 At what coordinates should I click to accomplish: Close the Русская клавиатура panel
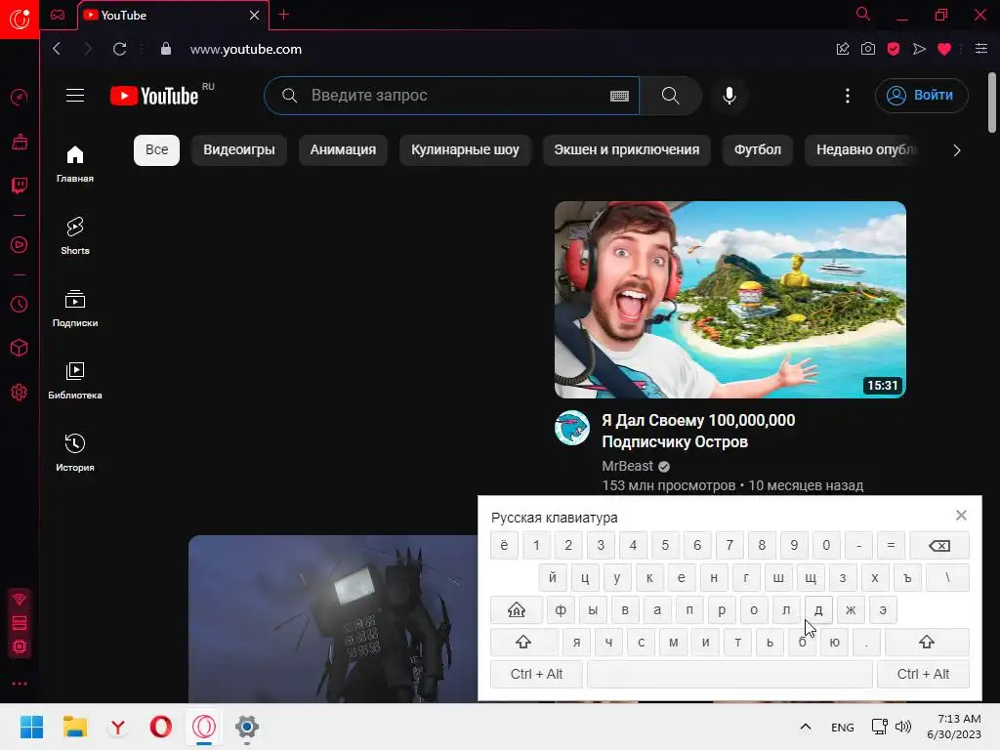tap(961, 516)
